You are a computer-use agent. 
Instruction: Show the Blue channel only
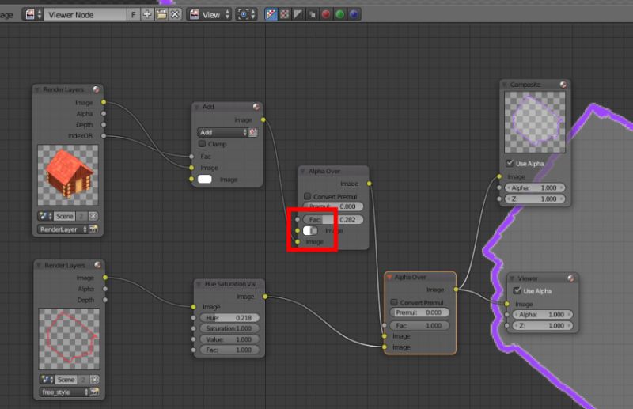[x=354, y=15]
